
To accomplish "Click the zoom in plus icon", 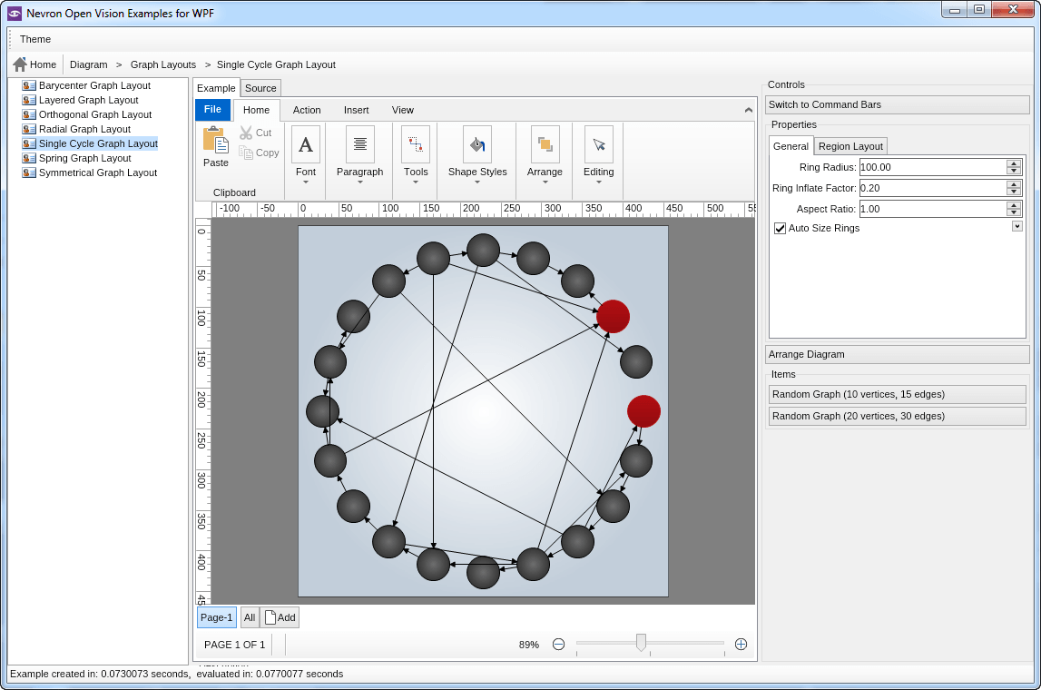I will pos(741,645).
